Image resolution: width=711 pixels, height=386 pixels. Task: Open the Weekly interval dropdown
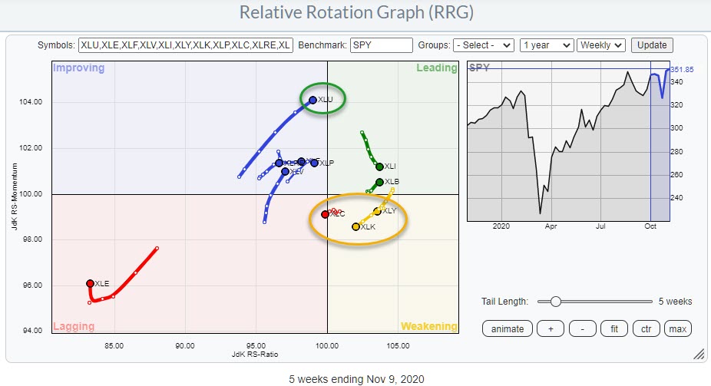(x=601, y=45)
